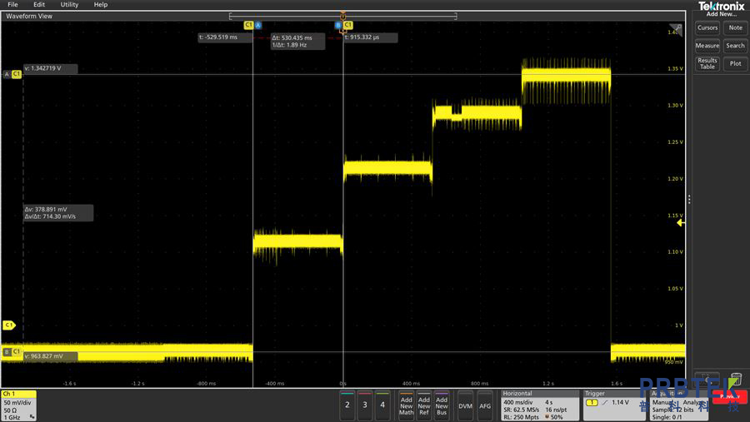
Task: Click the cursor B voltage readout 963.827 mV
Action: (49, 356)
